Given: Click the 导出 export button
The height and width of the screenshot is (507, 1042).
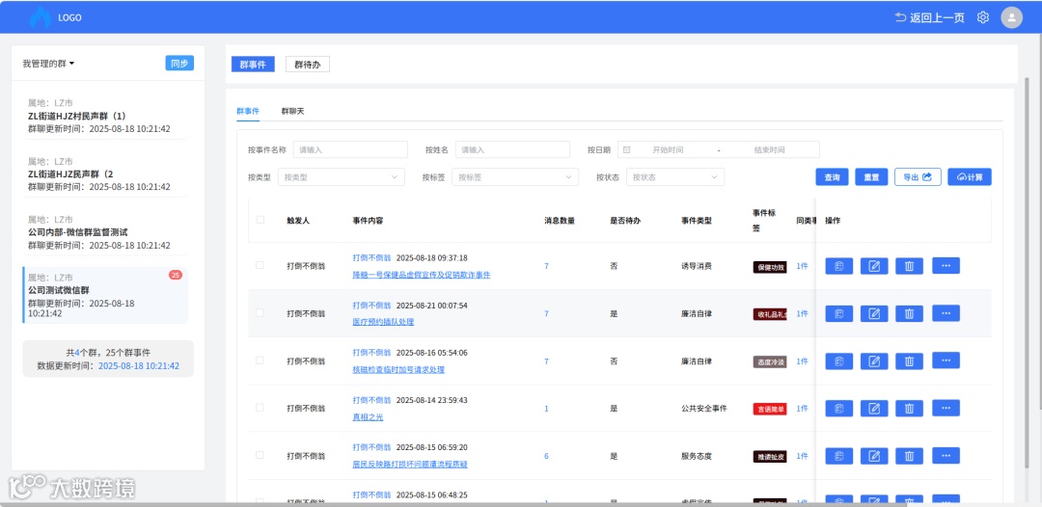Looking at the screenshot, I should [918, 177].
